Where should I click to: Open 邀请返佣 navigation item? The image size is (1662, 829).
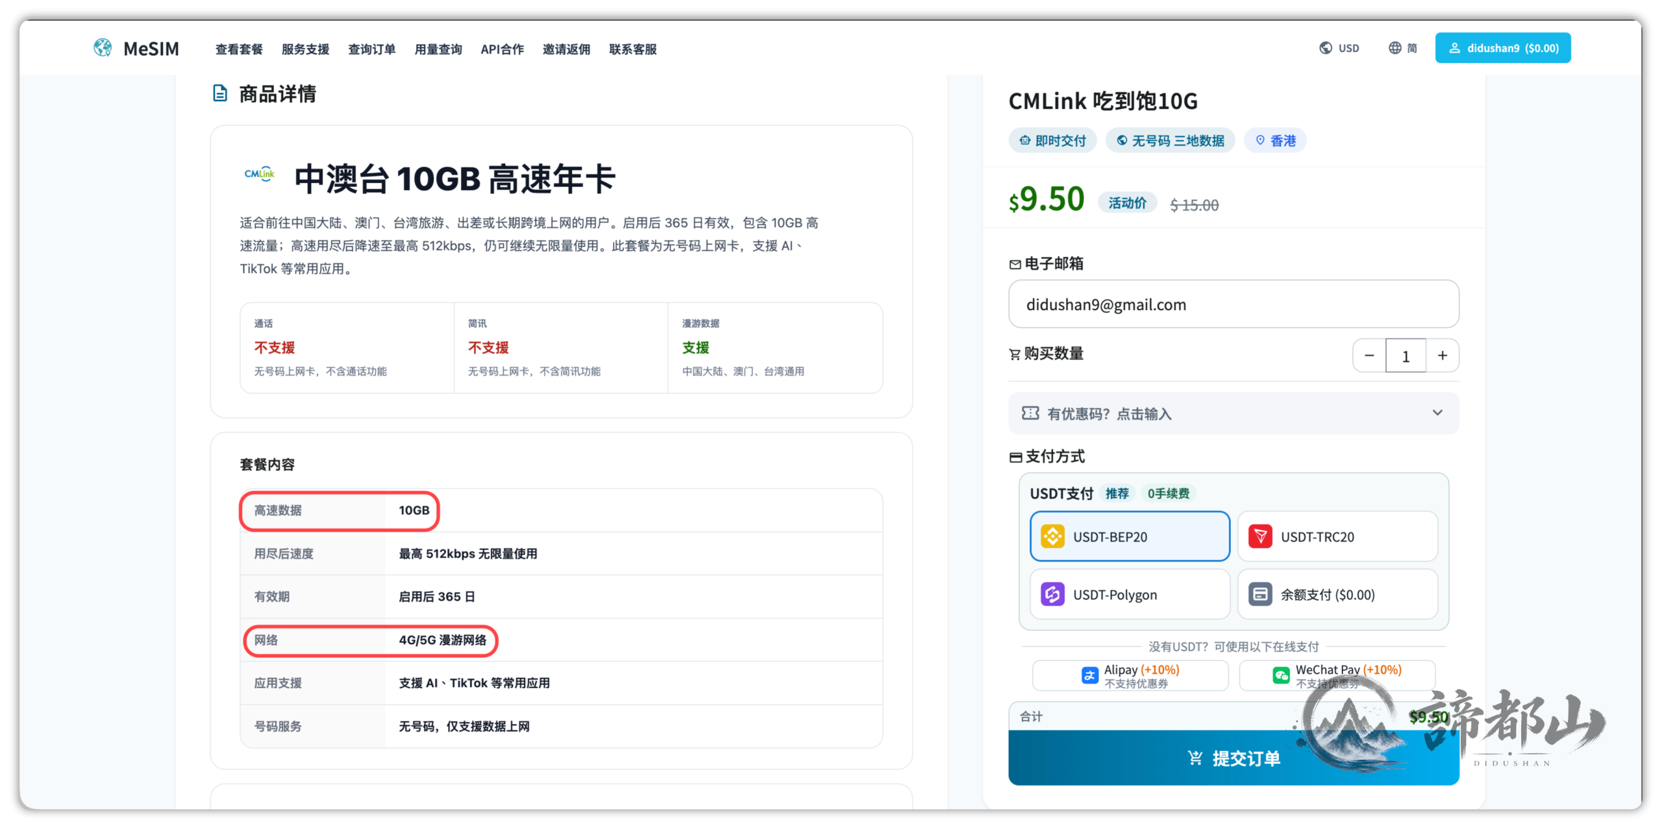point(566,49)
